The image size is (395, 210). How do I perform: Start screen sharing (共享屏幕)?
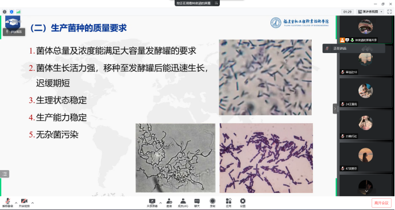pos(152,203)
